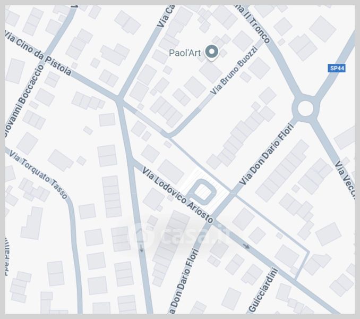Click the one-way arrow on Via Lodovico Ariosto
This screenshot has width=360, height=319.
click(x=246, y=247)
